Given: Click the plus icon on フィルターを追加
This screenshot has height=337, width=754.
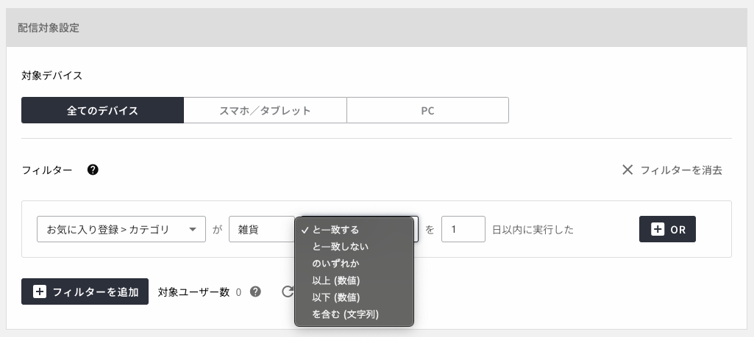Looking at the screenshot, I should (x=40, y=291).
